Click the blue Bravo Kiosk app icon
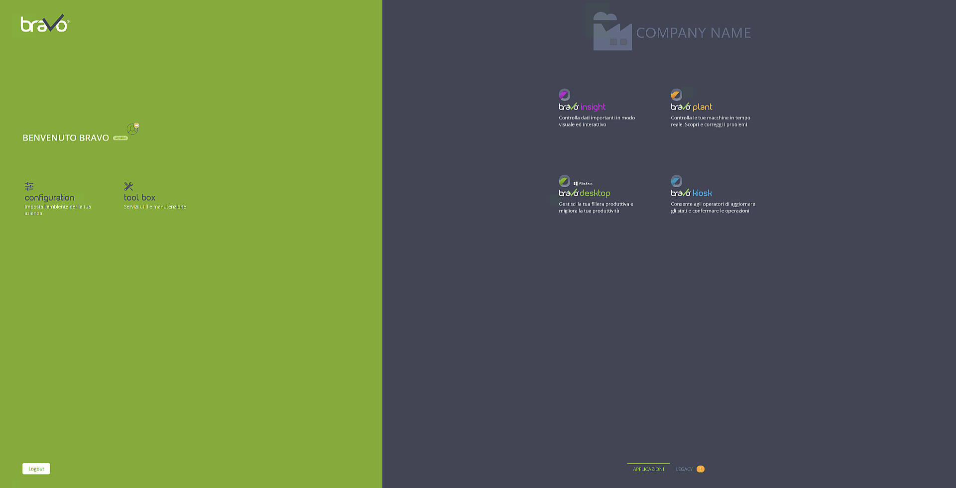This screenshot has width=956, height=488. [676, 181]
